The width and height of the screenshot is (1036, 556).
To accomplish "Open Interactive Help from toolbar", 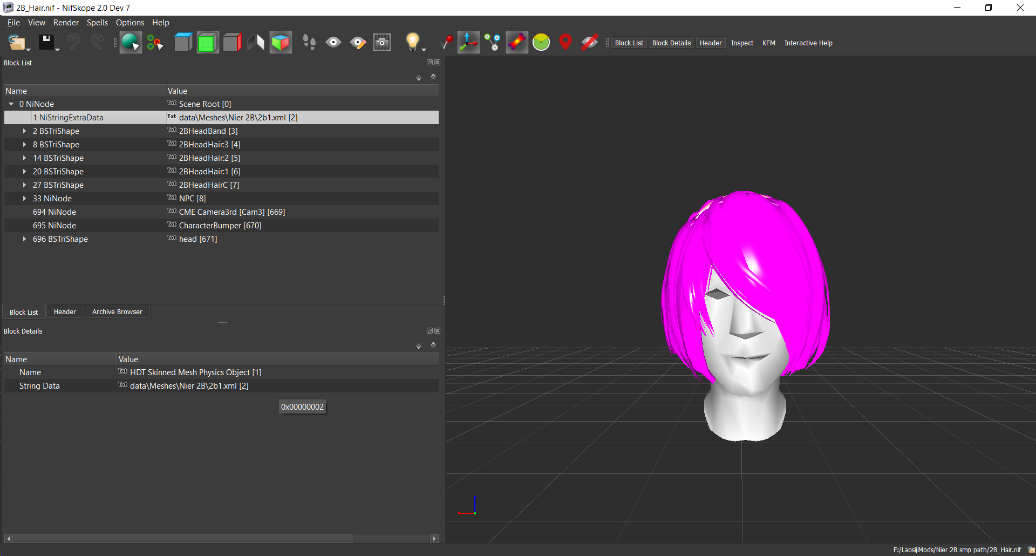I will click(808, 43).
